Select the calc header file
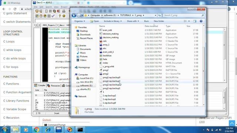 pyautogui.click(x=105, y=41)
